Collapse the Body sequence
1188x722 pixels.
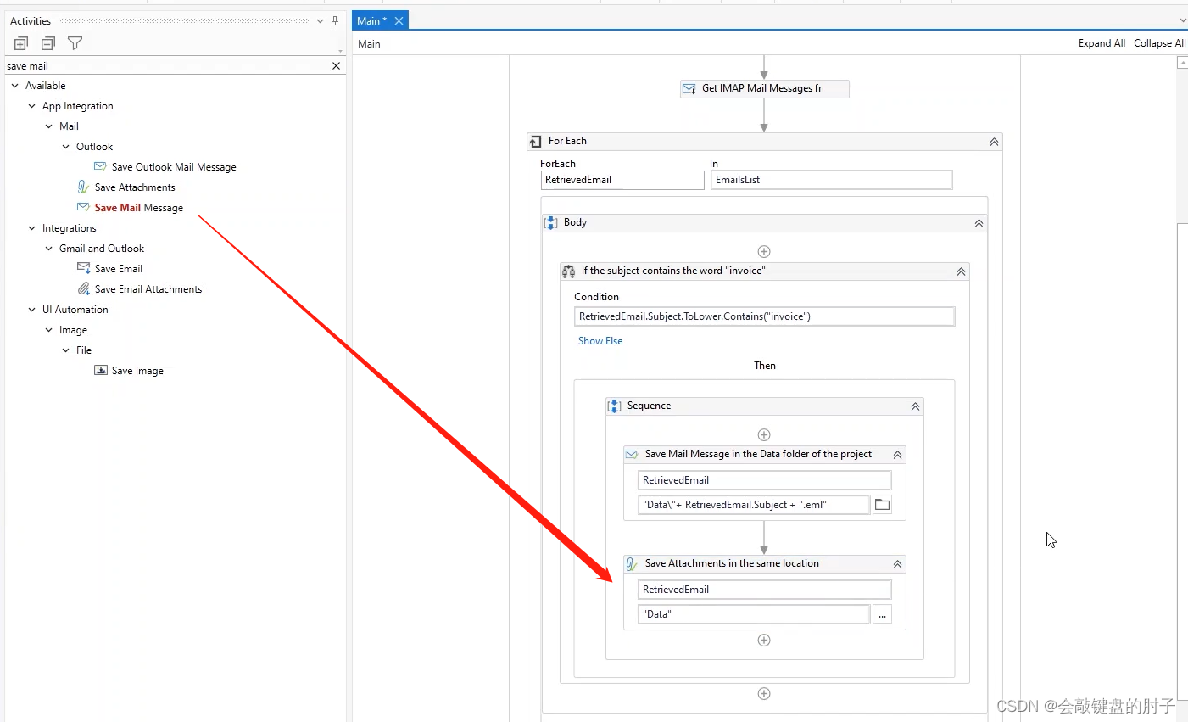coord(979,223)
